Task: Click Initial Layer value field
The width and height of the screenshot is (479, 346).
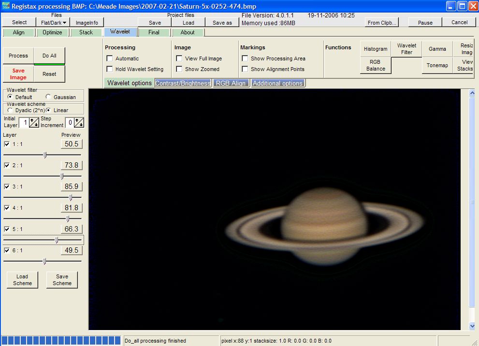Action: tap(24, 123)
